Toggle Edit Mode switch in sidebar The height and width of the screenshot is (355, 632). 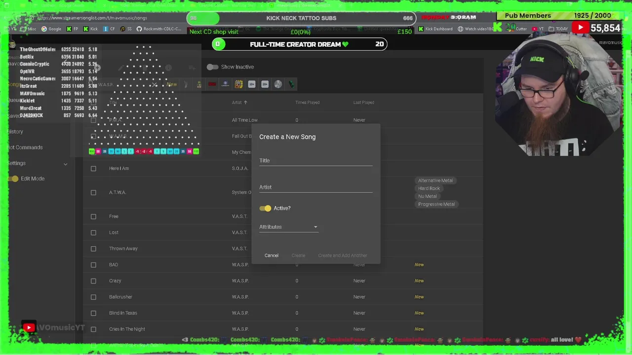(x=13, y=178)
